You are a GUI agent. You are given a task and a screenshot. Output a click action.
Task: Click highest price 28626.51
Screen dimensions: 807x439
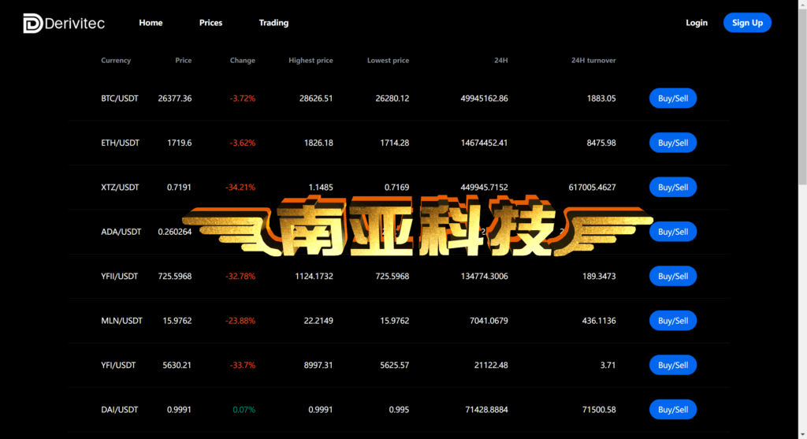click(316, 99)
